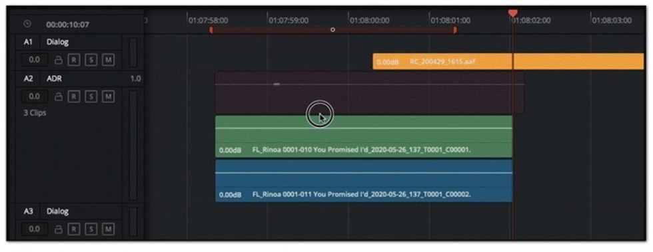Click the 00:00:10:07 timecode display
The width and height of the screenshot is (653, 252).
(67, 25)
